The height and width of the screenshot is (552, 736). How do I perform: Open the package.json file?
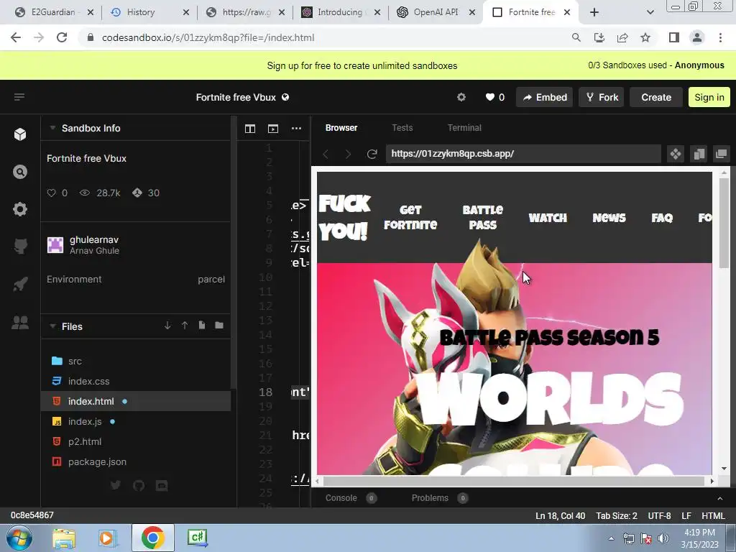[136, 462]
